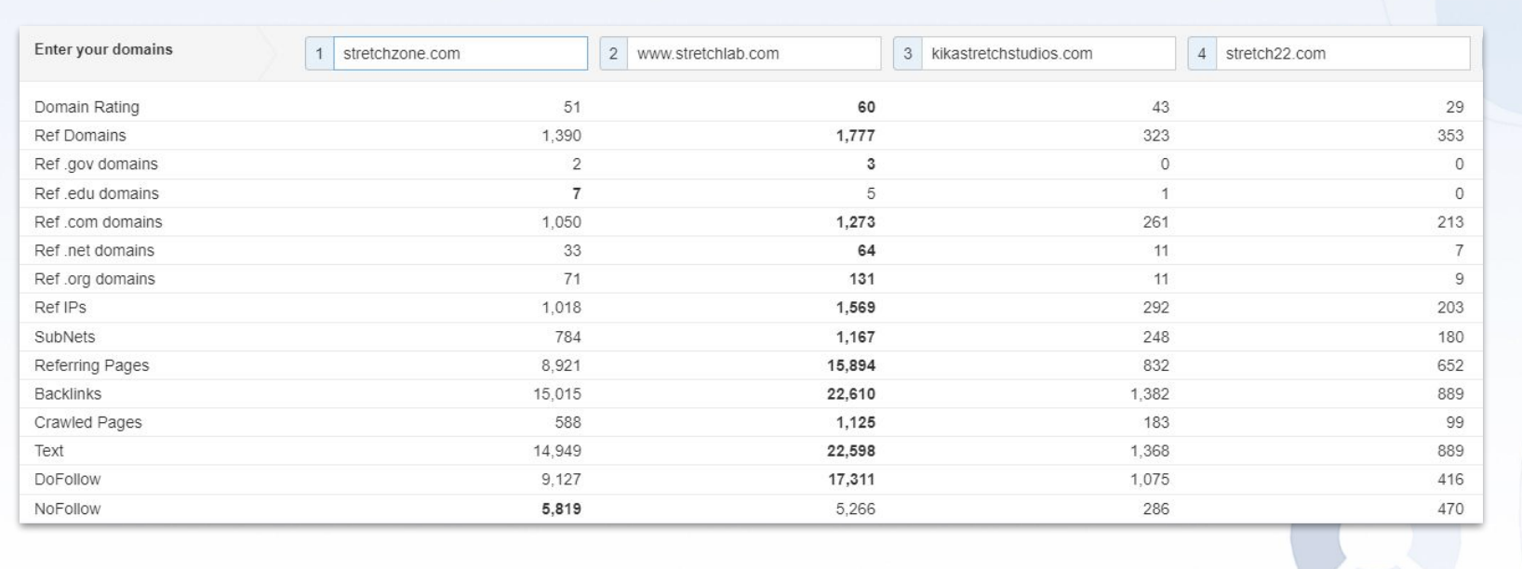Click the number 2 badge beside www.stretchlab.com
Screen dimensions: 1522x569
(x=613, y=54)
